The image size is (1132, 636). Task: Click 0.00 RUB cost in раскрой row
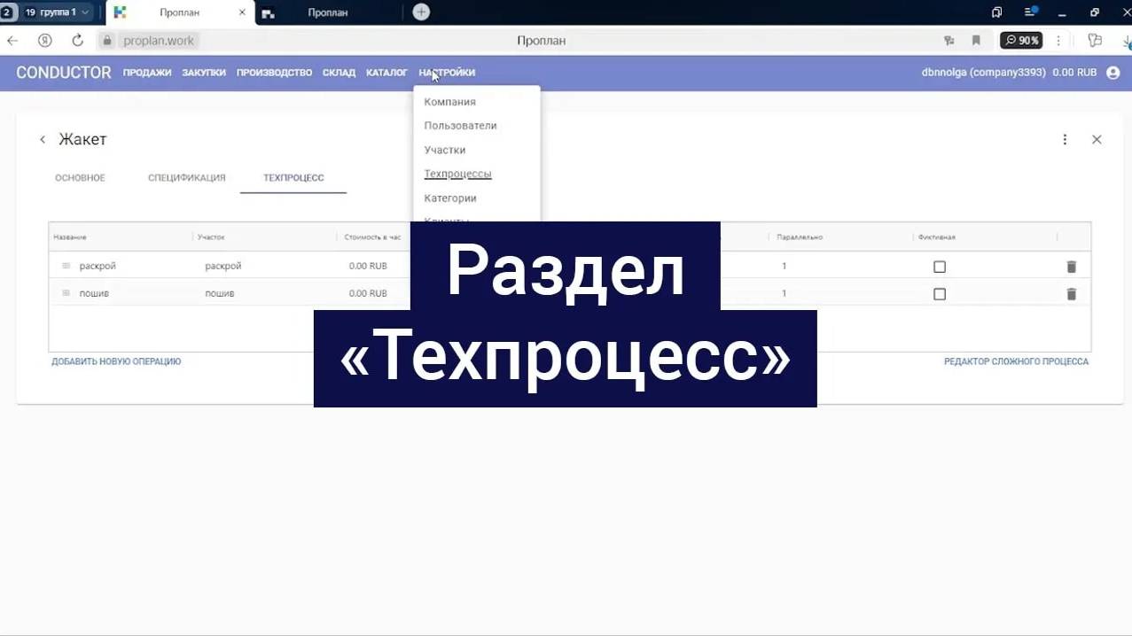click(x=368, y=266)
